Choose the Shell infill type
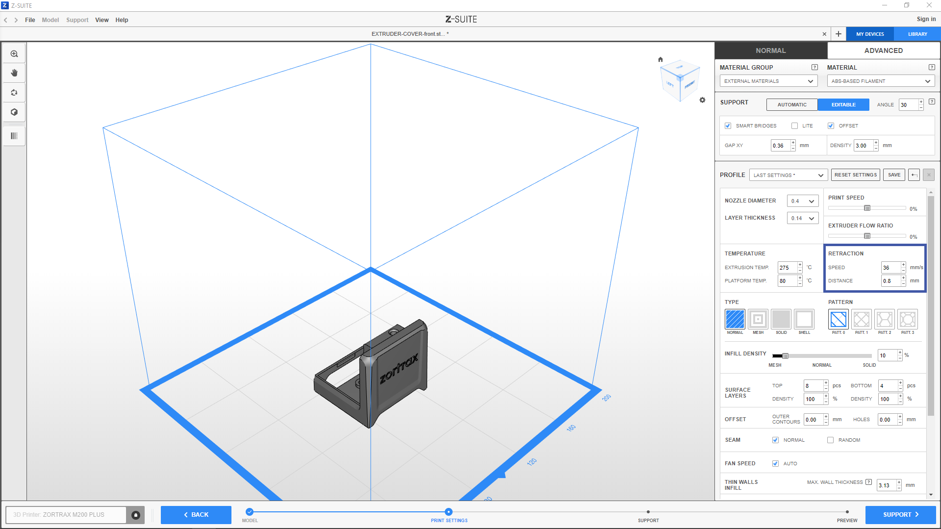The height and width of the screenshot is (529, 941). pyautogui.click(x=804, y=320)
